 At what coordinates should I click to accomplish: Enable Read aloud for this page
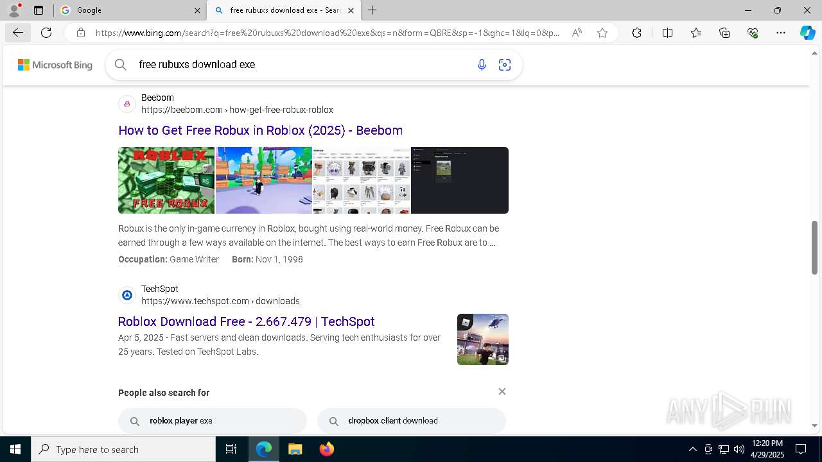pyautogui.click(x=577, y=33)
